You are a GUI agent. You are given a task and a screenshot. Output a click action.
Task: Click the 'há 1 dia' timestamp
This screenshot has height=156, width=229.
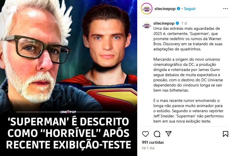pyautogui.click(x=148, y=148)
